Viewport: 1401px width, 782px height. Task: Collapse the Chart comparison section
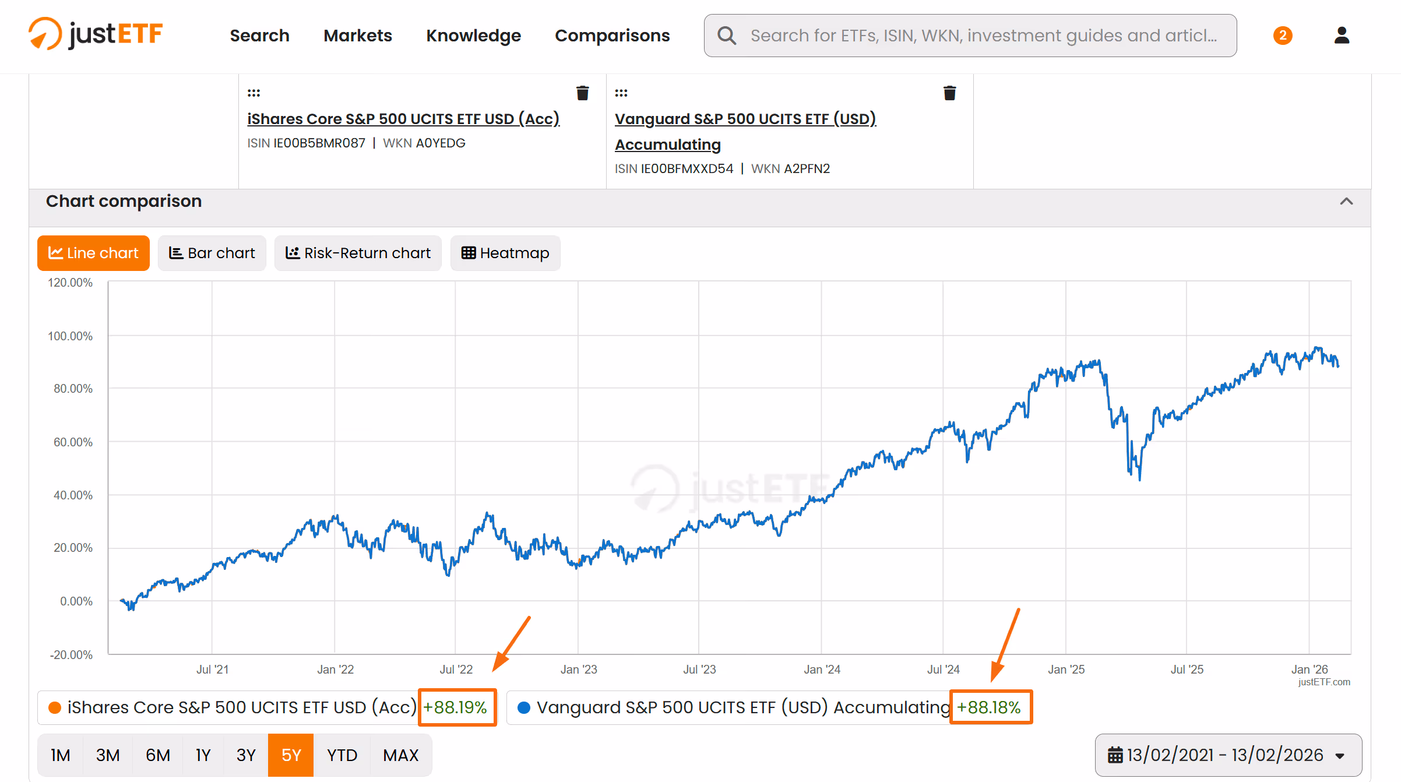tap(1346, 202)
